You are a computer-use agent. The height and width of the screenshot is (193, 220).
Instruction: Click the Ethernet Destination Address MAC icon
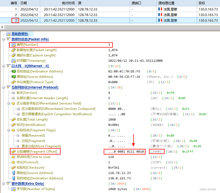[x=13, y=71]
